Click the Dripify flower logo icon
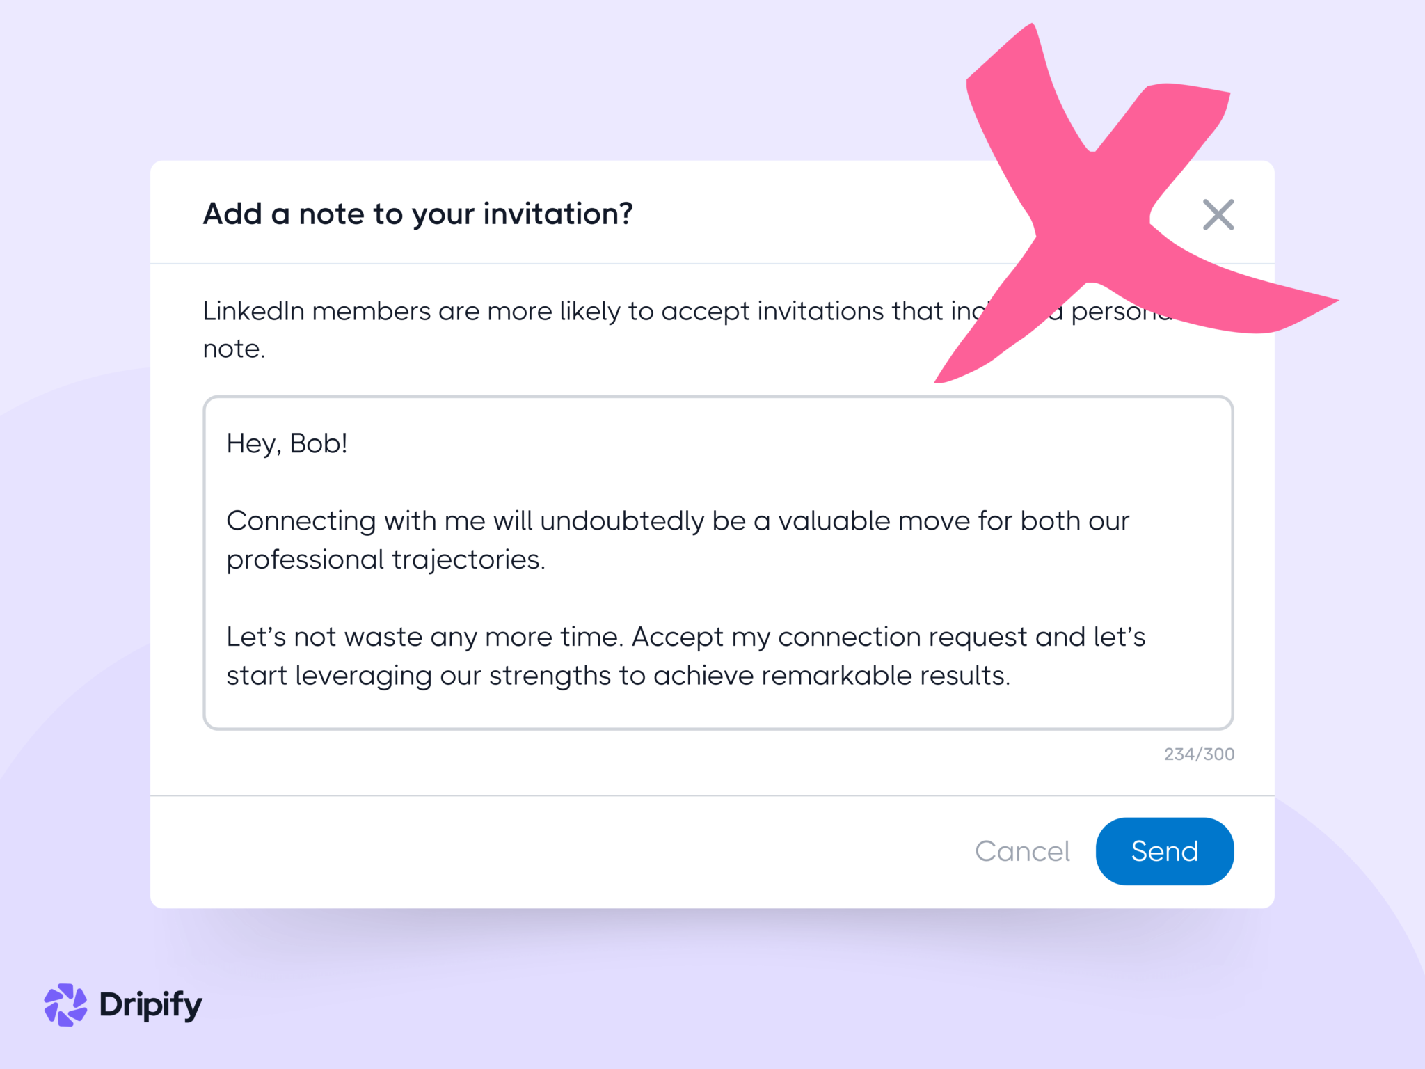The width and height of the screenshot is (1425, 1069). pos(65,1004)
